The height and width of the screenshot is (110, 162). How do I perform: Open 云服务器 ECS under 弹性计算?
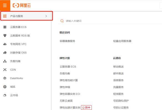click(68, 67)
